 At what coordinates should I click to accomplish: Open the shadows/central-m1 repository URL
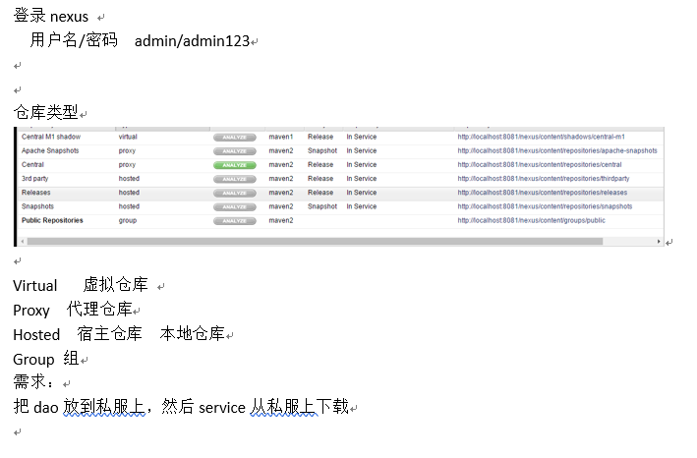coord(541,137)
